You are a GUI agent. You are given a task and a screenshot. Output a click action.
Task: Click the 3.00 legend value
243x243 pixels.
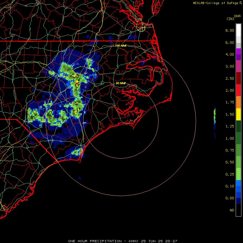point(230,66)
